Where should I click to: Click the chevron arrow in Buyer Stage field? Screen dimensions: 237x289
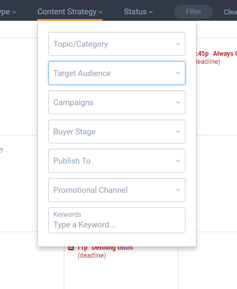pyautogui.click(x=178, y=132)
